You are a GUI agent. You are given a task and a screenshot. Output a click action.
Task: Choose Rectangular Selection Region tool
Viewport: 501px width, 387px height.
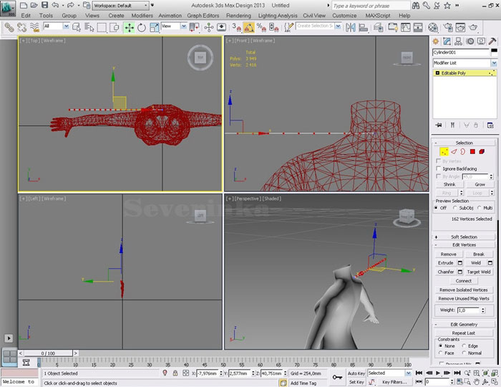102,27
